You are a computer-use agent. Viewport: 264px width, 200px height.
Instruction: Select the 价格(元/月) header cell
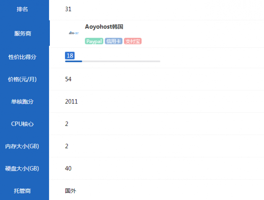coord(25,79)
